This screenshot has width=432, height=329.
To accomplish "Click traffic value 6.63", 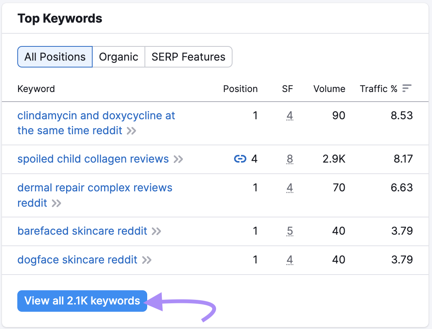I will [x=402, y=188].
